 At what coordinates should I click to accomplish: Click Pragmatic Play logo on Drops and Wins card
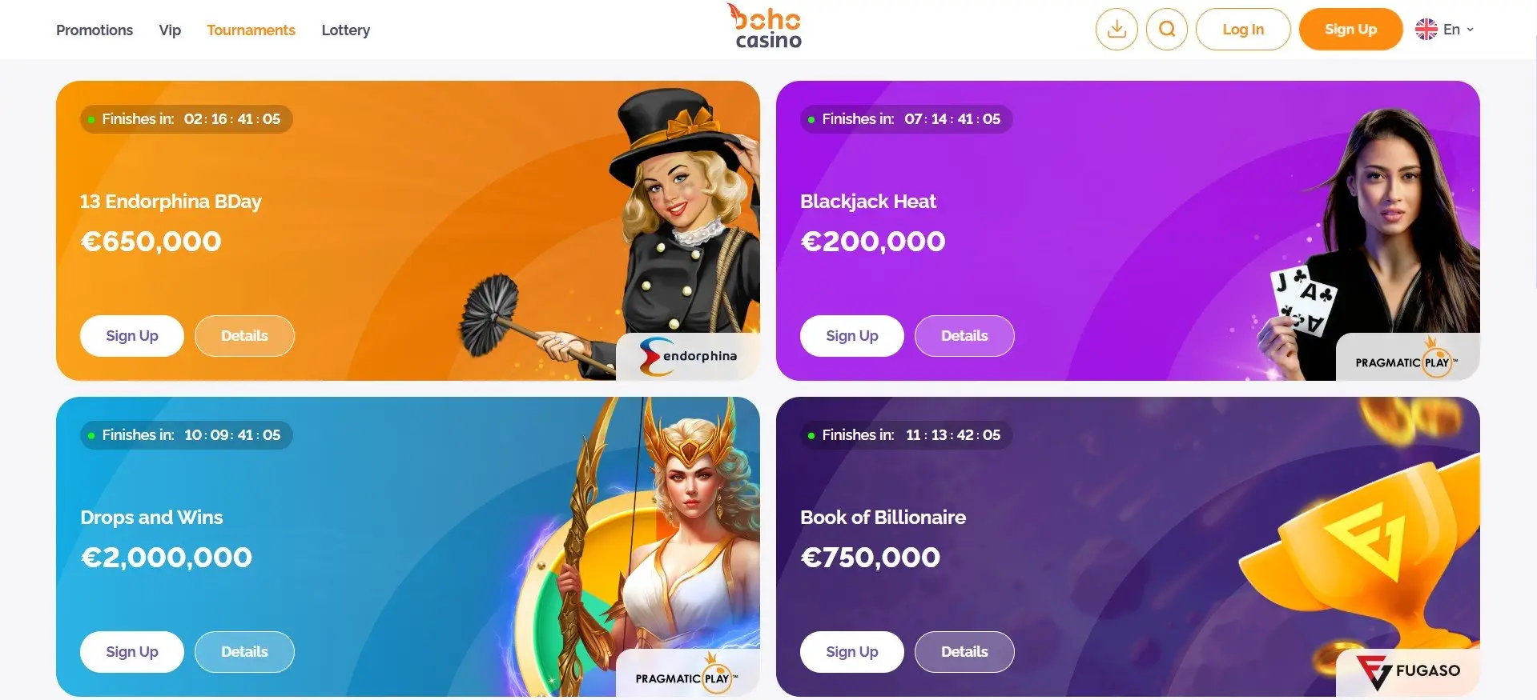[x=688, y=673]
